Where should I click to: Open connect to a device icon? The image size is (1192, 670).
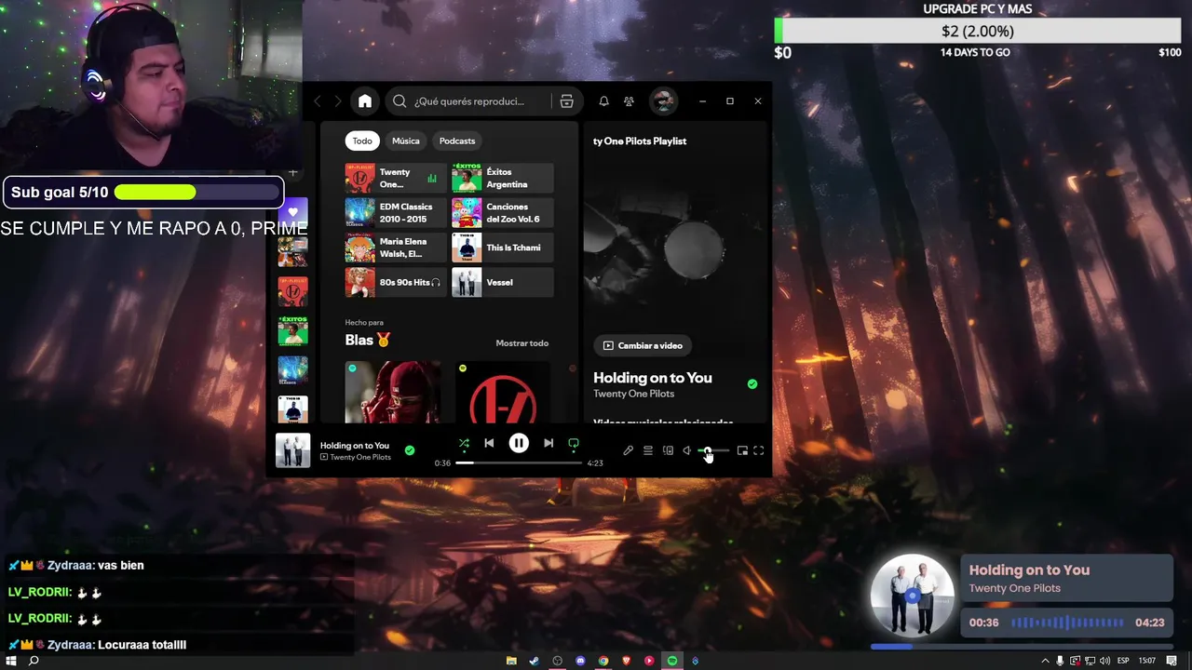668,450
